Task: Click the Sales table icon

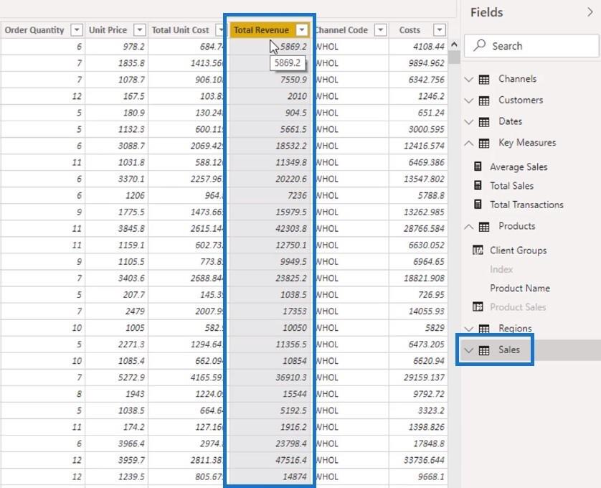Action: tap(484, 350)
